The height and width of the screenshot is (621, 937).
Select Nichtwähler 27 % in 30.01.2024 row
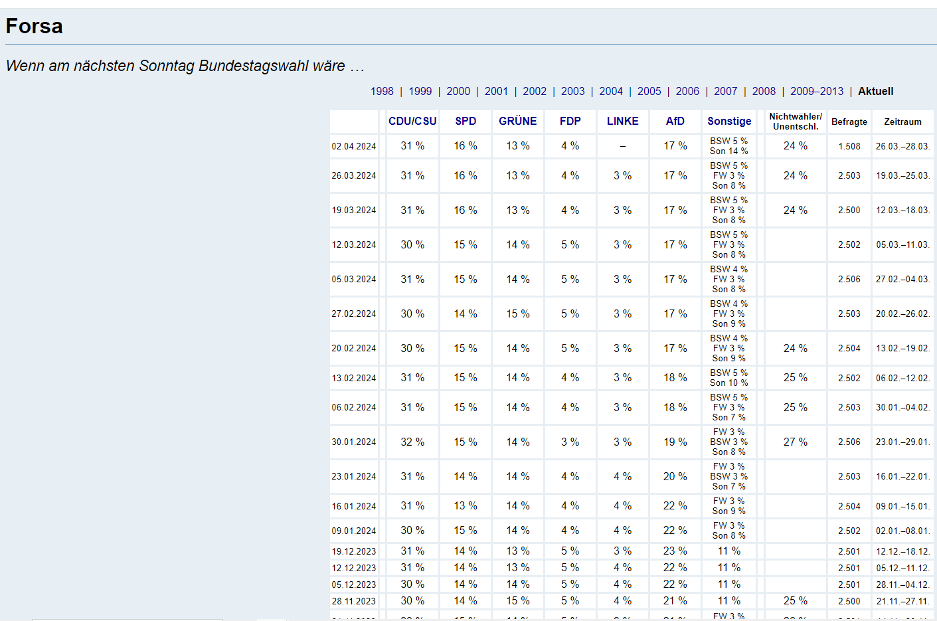796,442
